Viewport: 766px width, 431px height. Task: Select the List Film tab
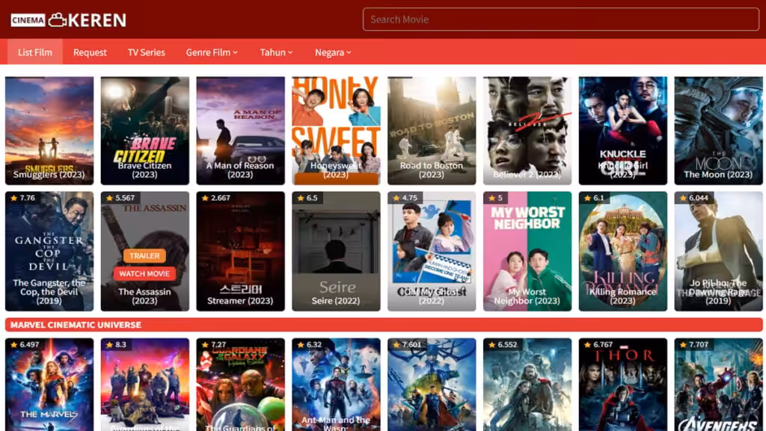[x=34, y=52]
